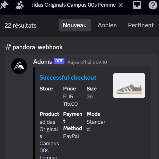Sort results by Pertinent

click(141, 25)
